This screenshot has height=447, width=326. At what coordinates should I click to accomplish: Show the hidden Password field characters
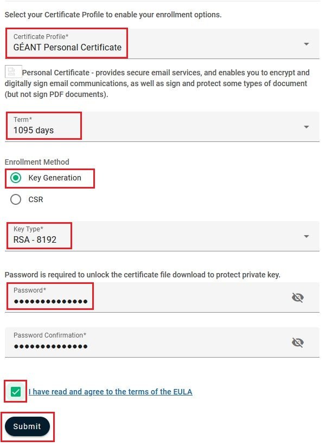[297, 297]
